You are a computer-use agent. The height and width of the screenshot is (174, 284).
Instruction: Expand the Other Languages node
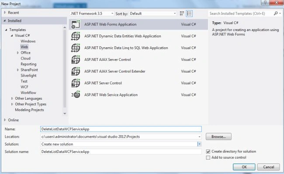[12, 98]
